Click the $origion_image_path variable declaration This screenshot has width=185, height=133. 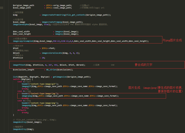[24, 5]
